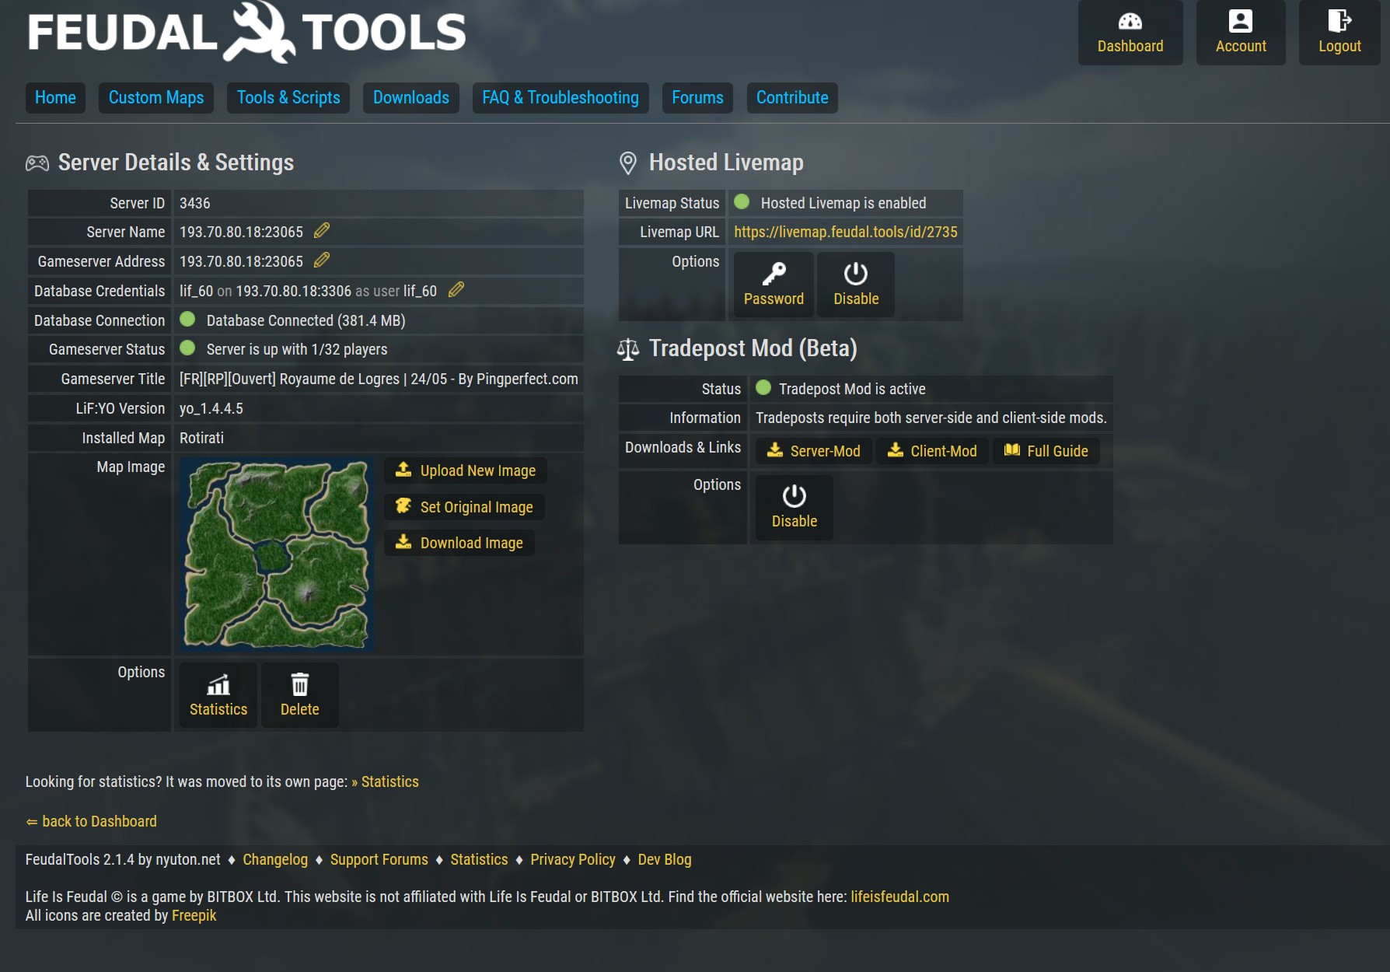The image size is (1390, 972).
Task: Click Upload New Image button
Action: tap(466, 470)
